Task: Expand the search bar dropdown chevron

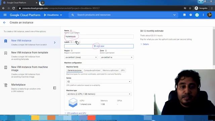Action: coord(174,15)
